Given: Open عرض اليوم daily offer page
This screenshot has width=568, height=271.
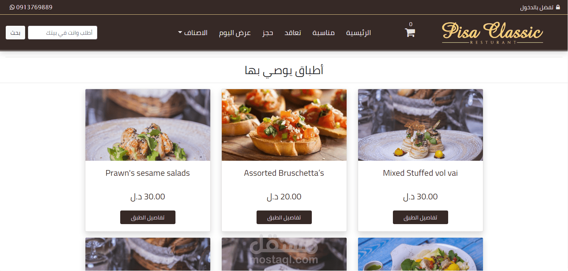Looking at the screenshot, I should [235, 33].
